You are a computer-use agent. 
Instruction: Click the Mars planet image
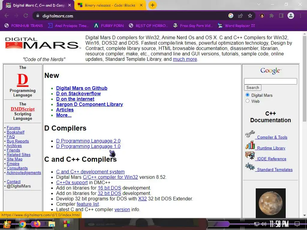coord(271,203)
